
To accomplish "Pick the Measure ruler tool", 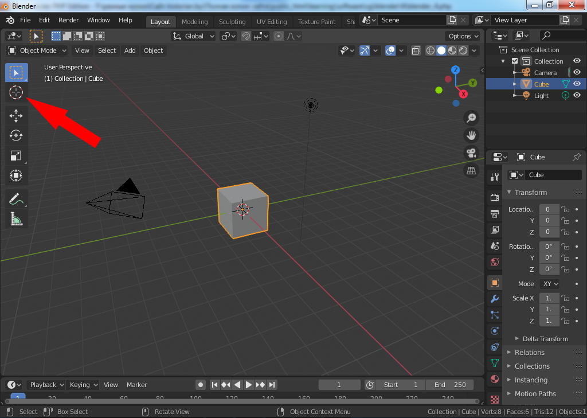I will coord(16,219).
